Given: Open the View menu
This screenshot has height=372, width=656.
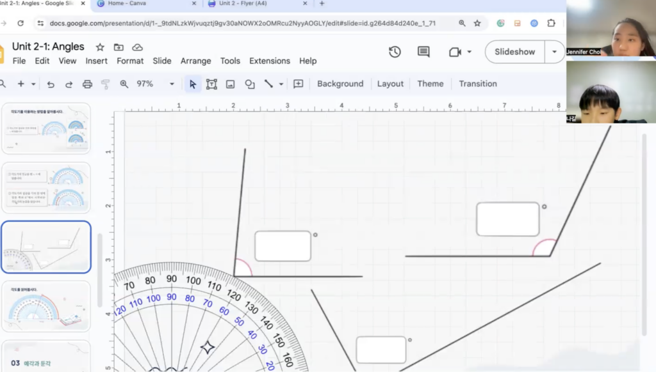Looking at the screenshot, I should (x=67, y=61).
